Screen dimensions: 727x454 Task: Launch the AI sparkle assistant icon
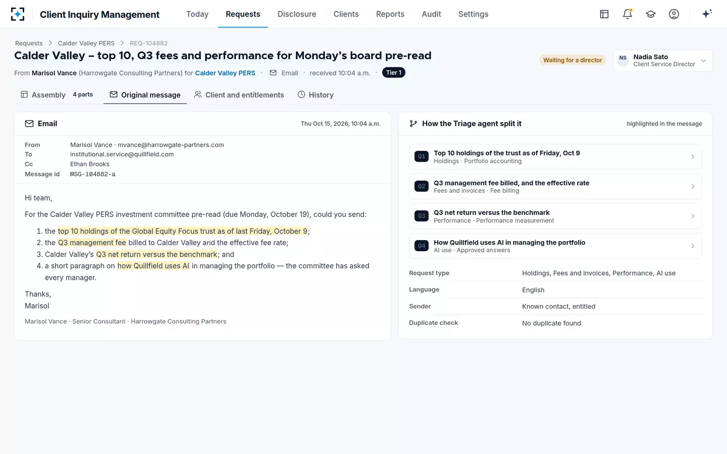pos(707,14)
